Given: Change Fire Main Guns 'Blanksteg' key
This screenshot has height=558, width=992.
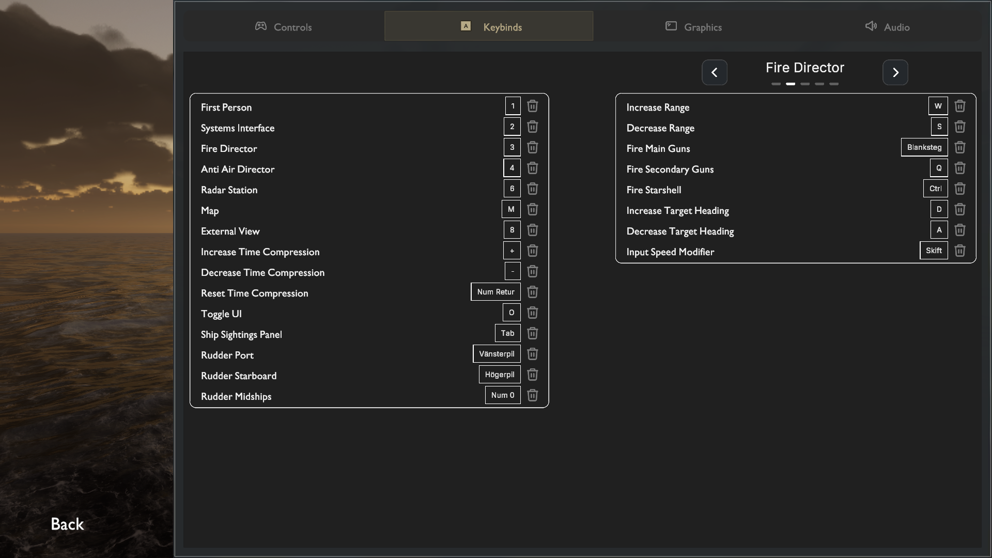Looking at the screenshot, I should click(924, 147).
